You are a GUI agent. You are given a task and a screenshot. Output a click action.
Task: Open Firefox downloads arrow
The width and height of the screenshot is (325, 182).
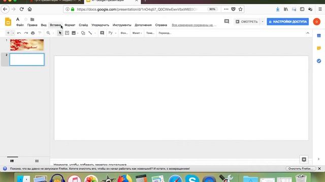coord(278,9)
